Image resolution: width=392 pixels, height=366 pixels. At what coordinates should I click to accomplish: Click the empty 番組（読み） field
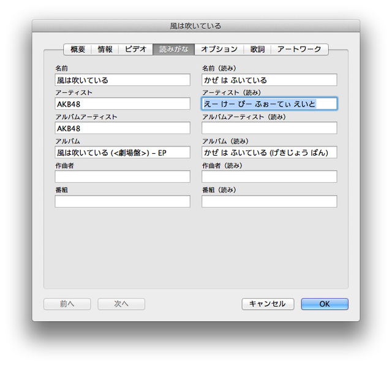269,201
